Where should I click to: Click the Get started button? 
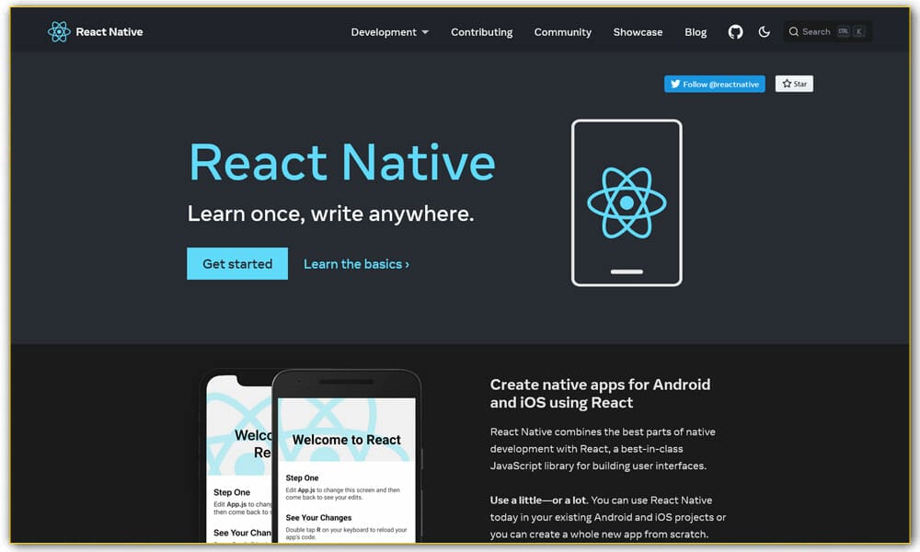[237, 263]
